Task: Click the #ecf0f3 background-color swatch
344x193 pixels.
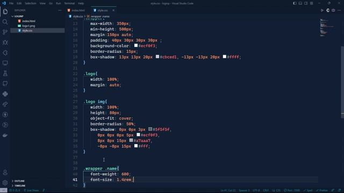Action: [136, 46]
